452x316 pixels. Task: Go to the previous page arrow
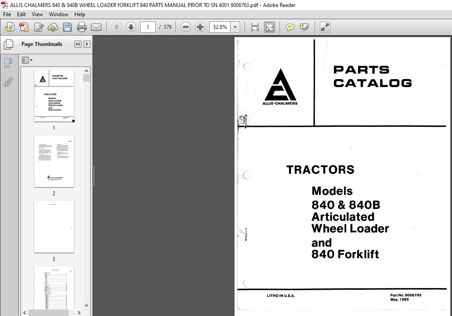tap(116, 27)
